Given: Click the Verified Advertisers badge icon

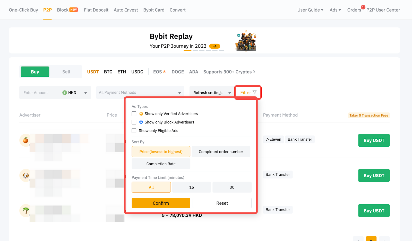Looking at the screenshot, I should (141, 114).
